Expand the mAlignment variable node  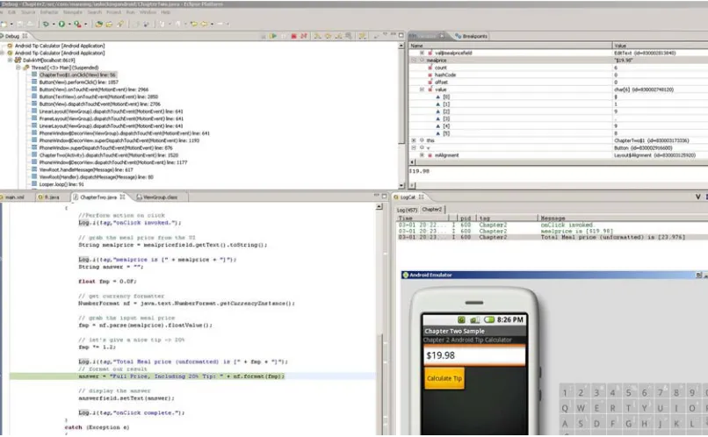422,155
